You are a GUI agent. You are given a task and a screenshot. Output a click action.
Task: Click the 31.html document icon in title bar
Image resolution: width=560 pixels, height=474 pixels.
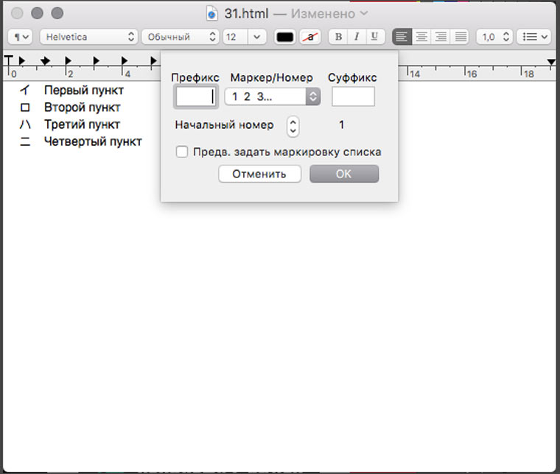[211, 13]
